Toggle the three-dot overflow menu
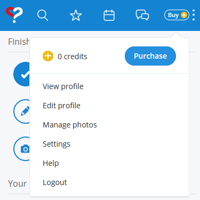Image resolution: width=200 pixels, height=200 pixels. pos(194,15)
